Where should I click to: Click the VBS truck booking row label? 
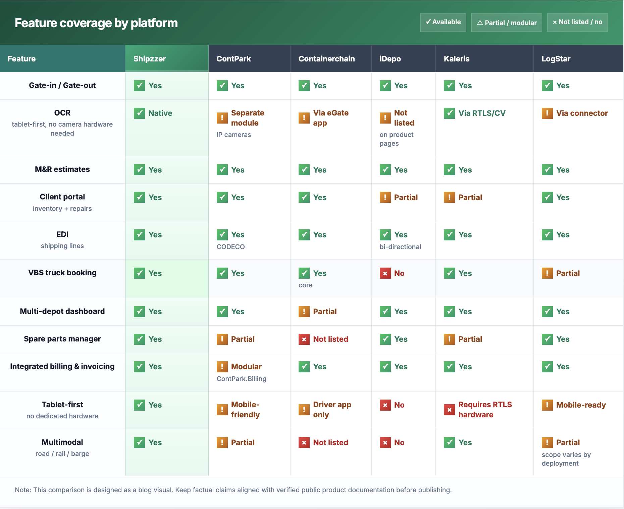62,273
